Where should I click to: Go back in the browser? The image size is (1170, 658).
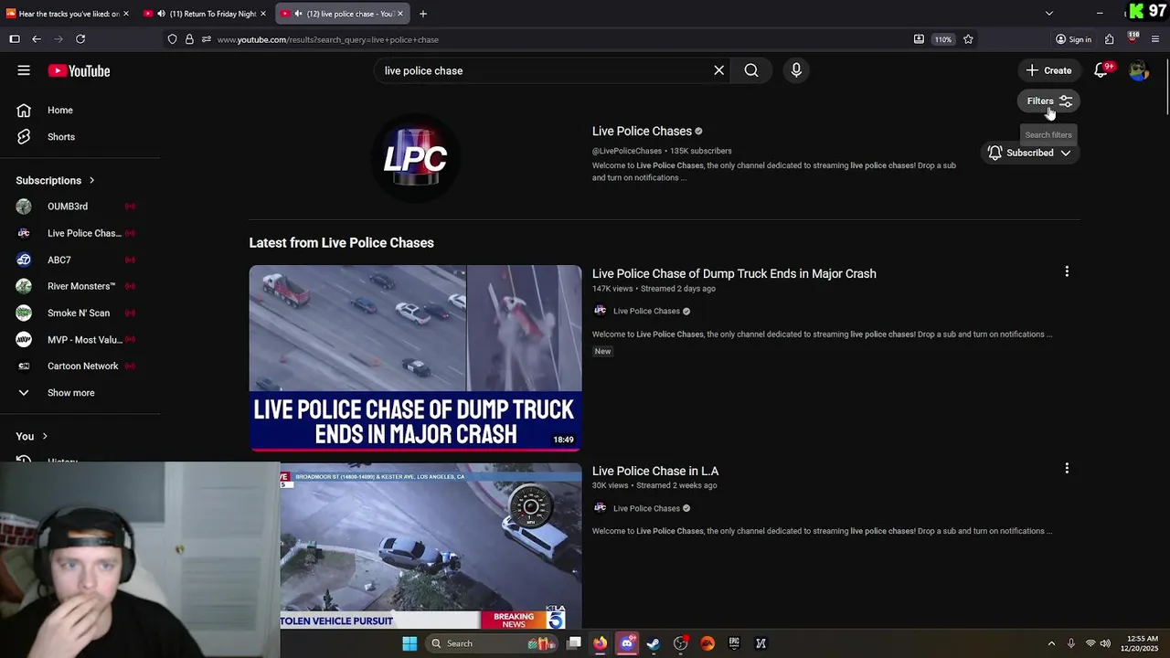(x=37, y=39)
